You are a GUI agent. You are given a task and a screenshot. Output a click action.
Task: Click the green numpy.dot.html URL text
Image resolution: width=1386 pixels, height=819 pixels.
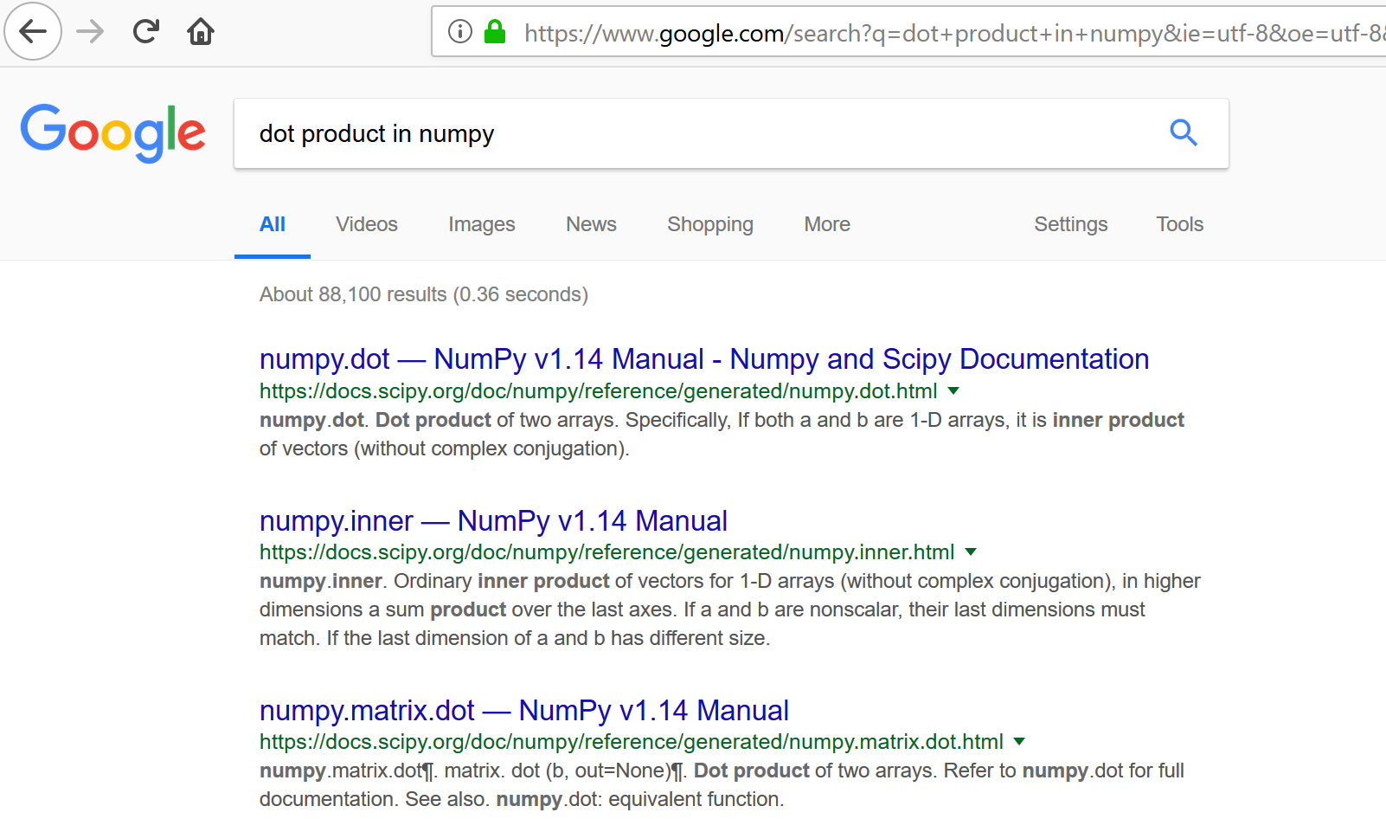point(599,391)
